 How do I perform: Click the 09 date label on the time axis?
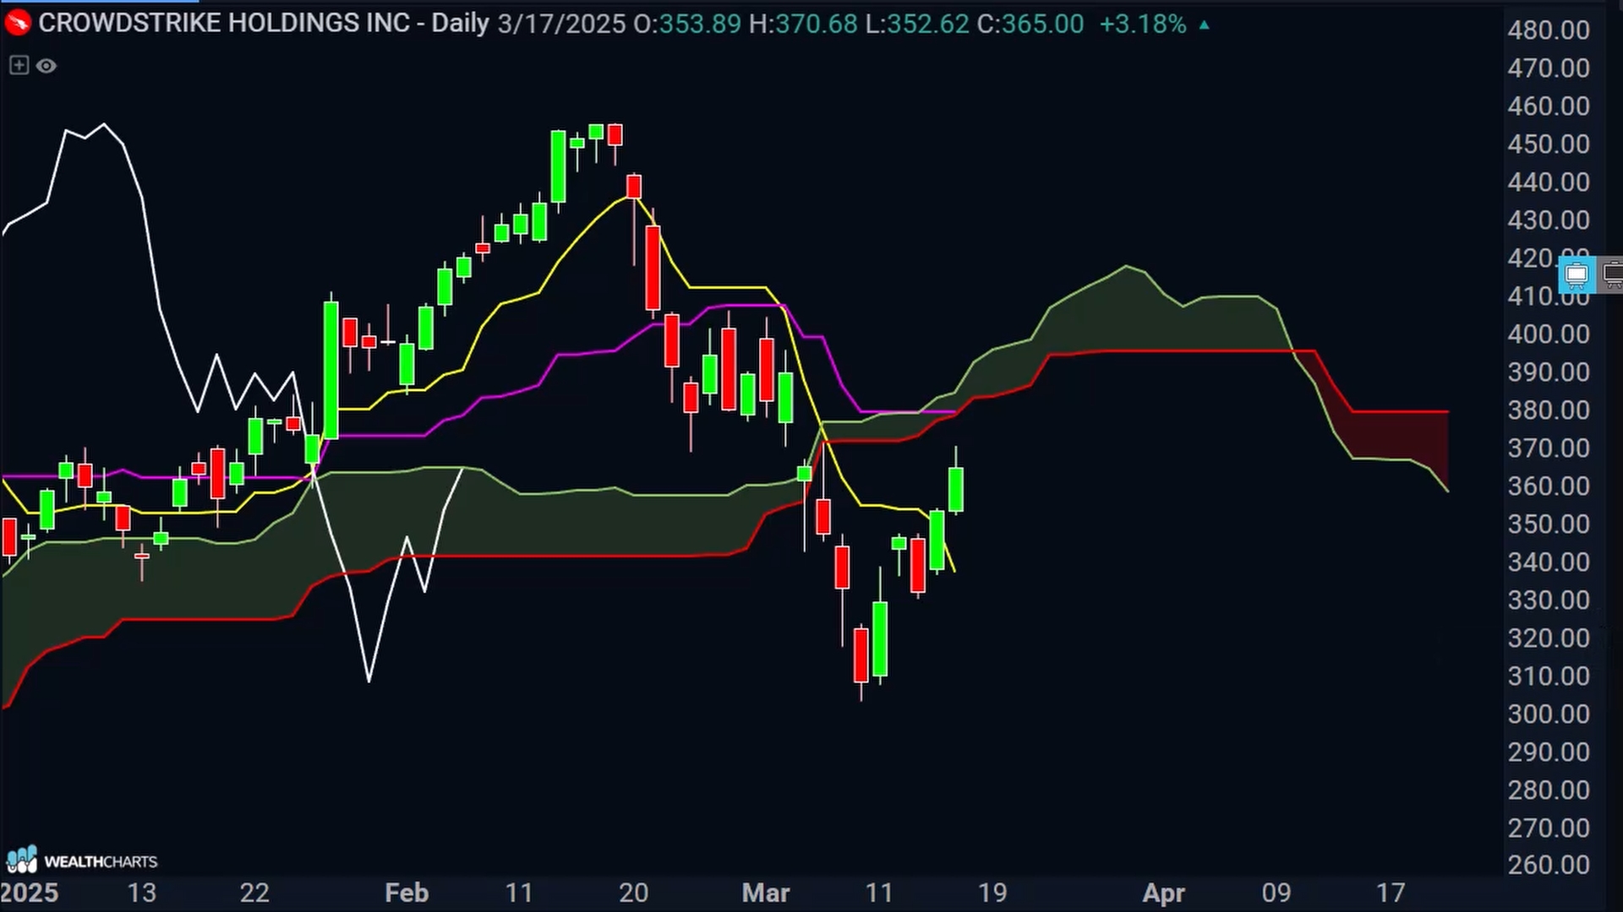coord(1276,893)
